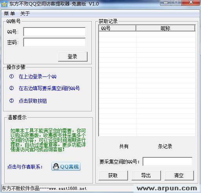Click the 获取 button
201x193 pixels.
[x=113, y=175]
